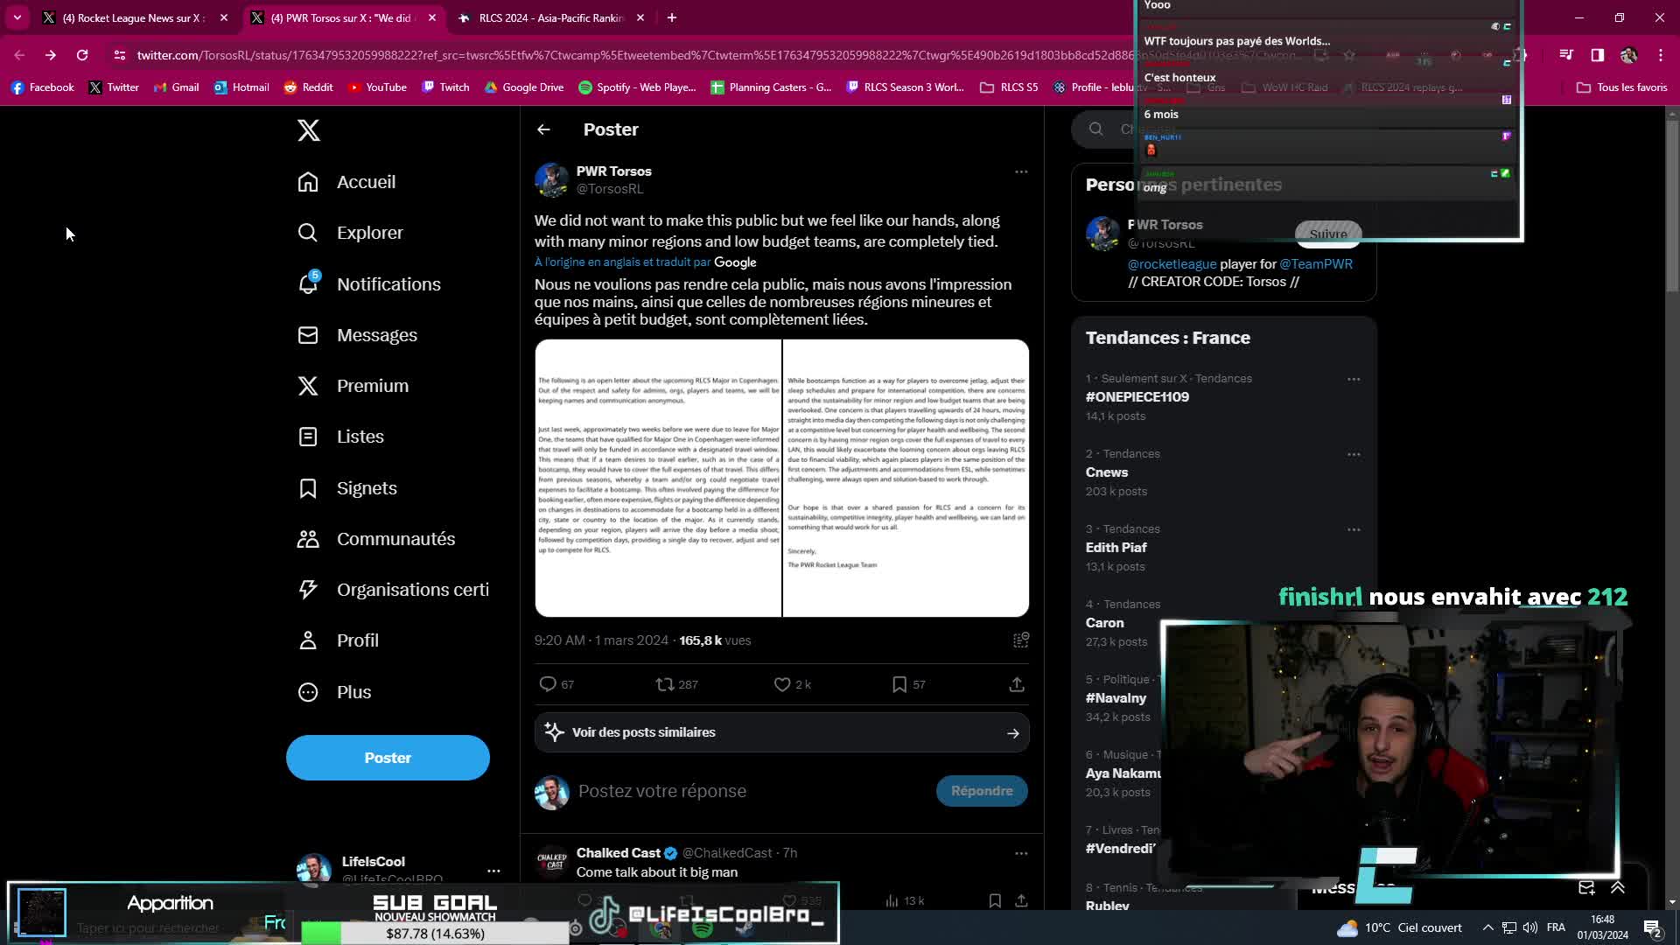Open left page of the open letter image
This screenshot has height=945, width=1680.
click(658, 478)
